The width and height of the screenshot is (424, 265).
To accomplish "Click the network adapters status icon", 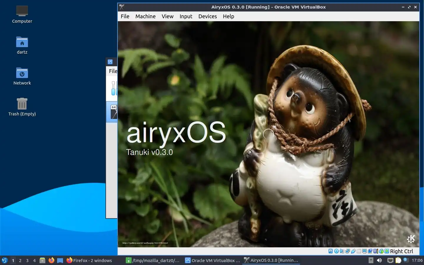I will pos(347,251).
